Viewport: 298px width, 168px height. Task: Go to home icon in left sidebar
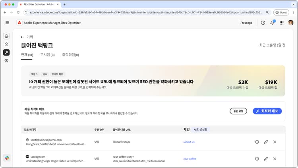(6, 44)
